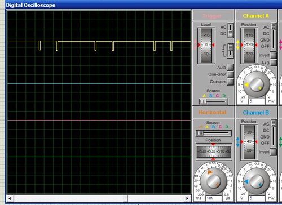The width and height of the screenshot is (282, 205).
Task: Click the 'V' unit label under Channel A knob
Action: 242,101
